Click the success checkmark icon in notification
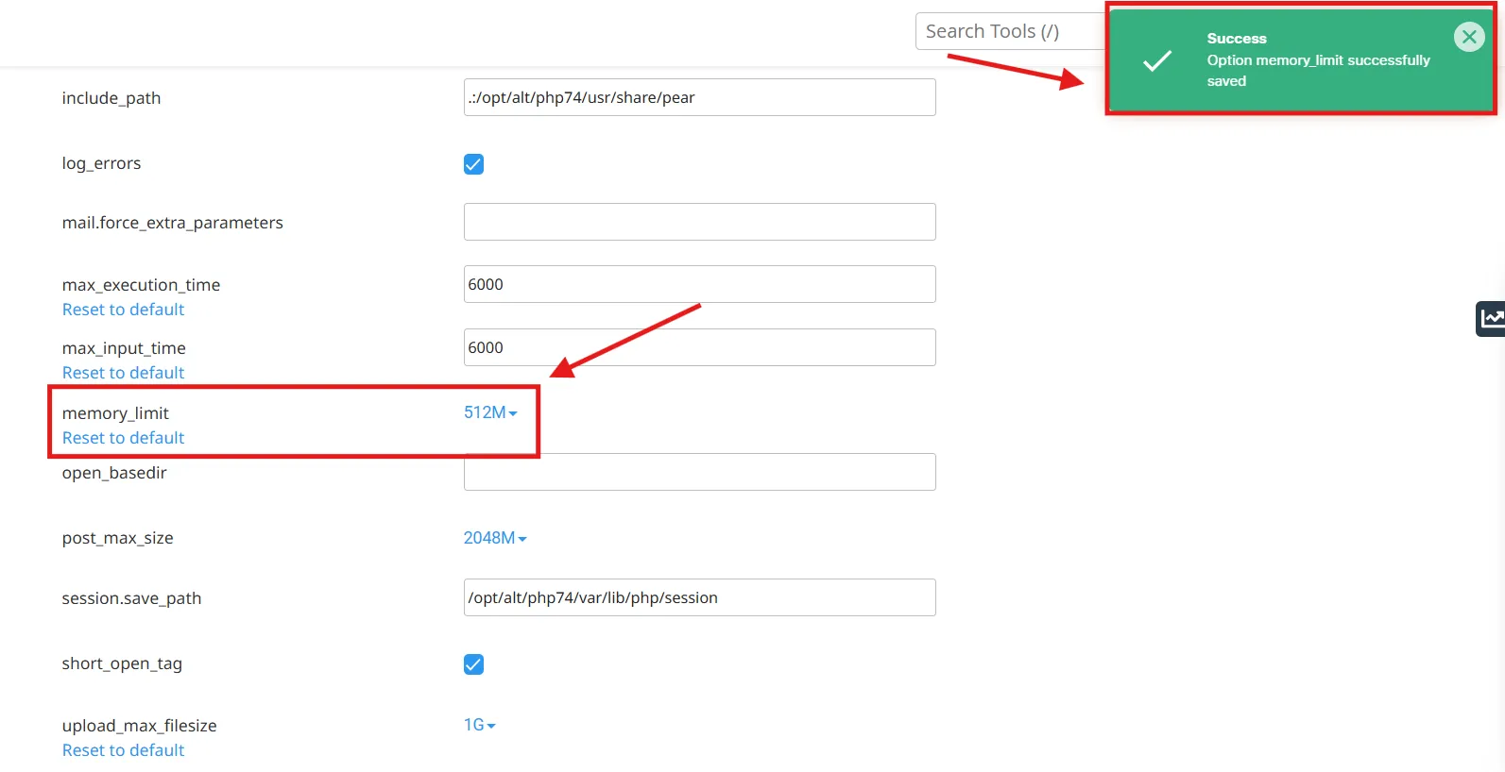This screenshot has height=772, width=1505. click(x=1156, y=61)
